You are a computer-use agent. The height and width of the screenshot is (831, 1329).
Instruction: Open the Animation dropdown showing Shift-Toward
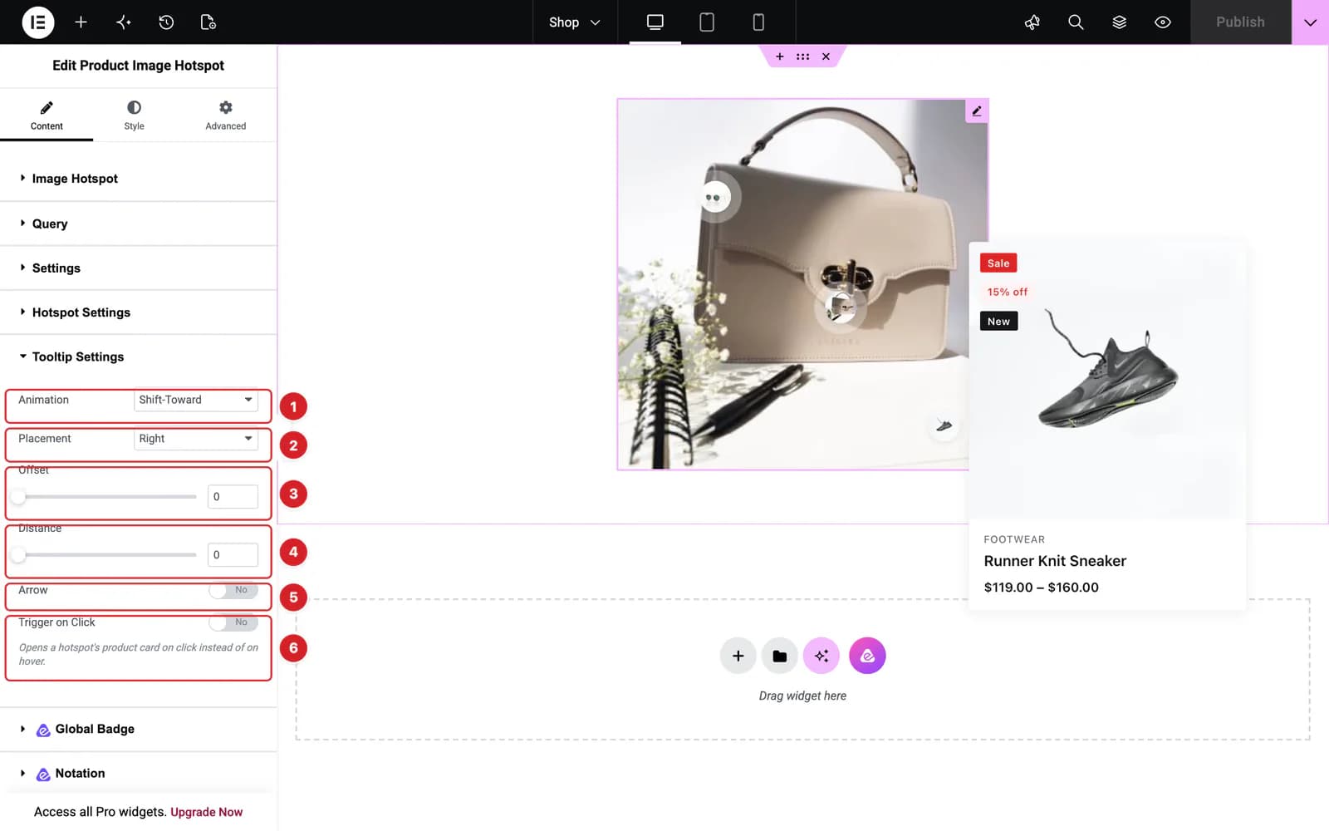pos(196,400)
